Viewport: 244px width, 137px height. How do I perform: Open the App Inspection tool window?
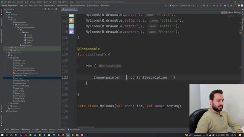[74, 129]
